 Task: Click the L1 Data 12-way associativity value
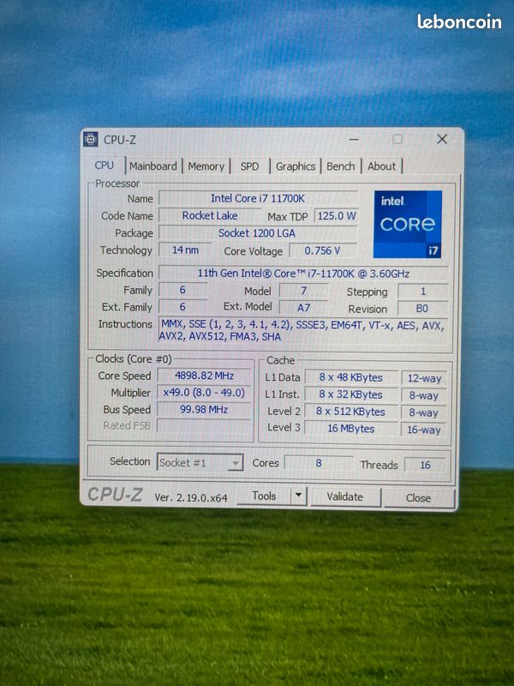coord(424,378)
